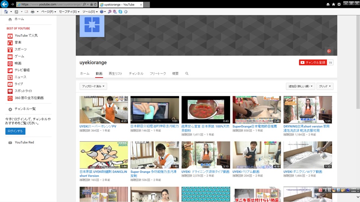
Task: Click the チャンネル登録 subscribe button
Action: point(313,62)
